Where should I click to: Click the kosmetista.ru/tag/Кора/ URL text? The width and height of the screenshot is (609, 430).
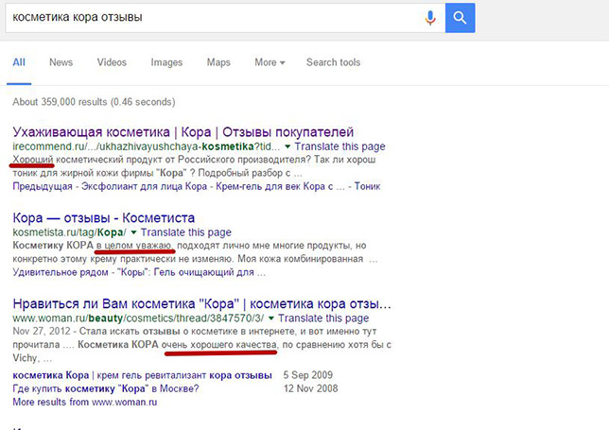pos(70,232)
